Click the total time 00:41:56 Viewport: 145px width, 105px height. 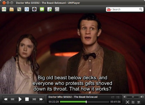(x=115, y=102)
